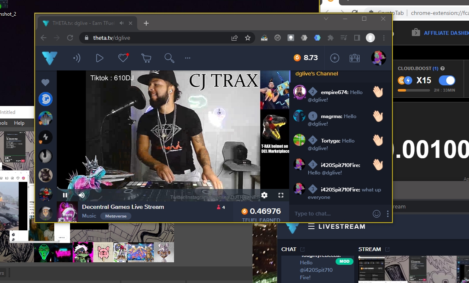Viewport: 469px width, 283px height.
Task: Wave back at Tortyga's hello message
Action: [378, 140]
